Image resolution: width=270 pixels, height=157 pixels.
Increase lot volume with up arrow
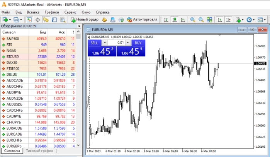(128, 43)
